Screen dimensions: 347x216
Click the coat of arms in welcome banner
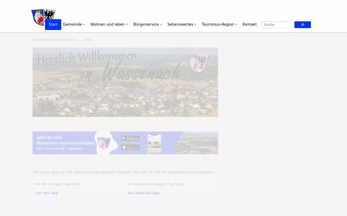point(199,63)
